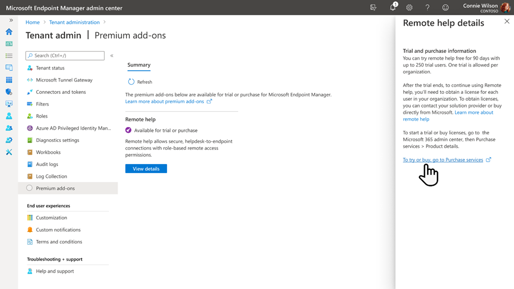Open notifications bell in header
This screenshot has height=289, width=514.
click(393, 7)
